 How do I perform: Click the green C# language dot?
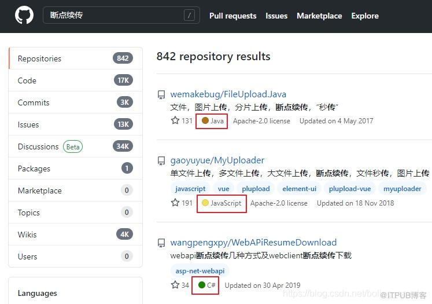[x=202, y=285]
